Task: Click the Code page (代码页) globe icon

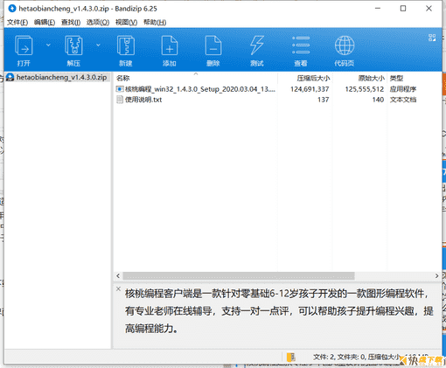Action: 345,45
